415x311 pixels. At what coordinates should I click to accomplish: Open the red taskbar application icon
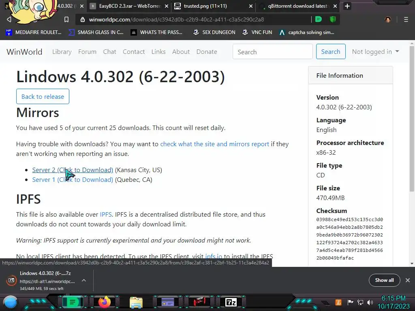199,302
